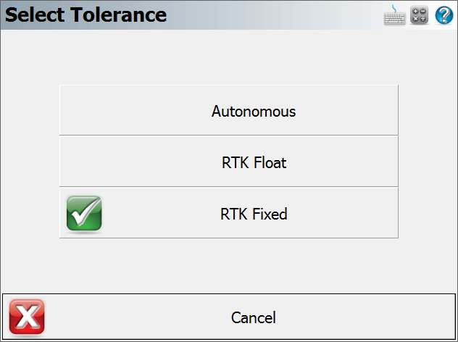Open the on-screen keyboard icon
Screen dimensions: 458x342
pyautogui.click(x=394, y=15)
